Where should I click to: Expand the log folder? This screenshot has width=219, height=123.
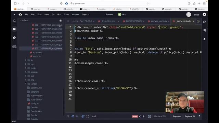(x=26, y=64)
